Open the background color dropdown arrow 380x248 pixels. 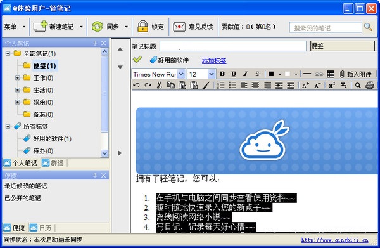point(296,74)
